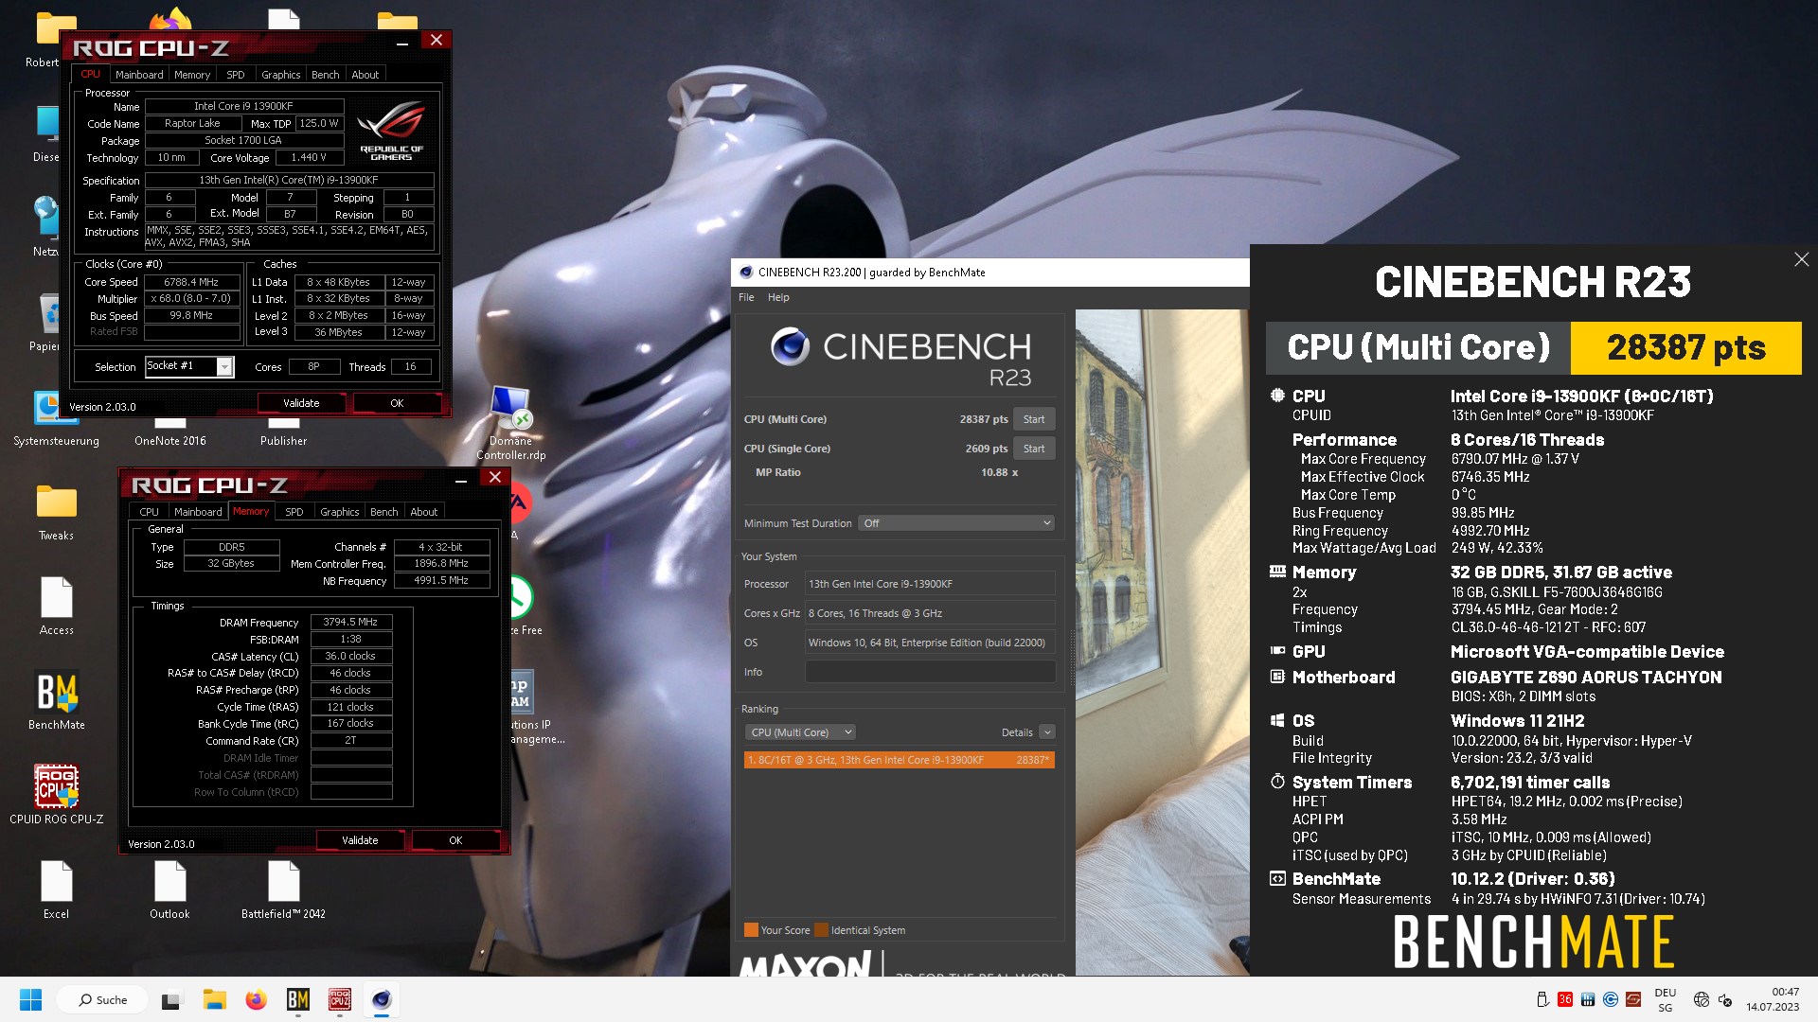
Task: Switch to ROG CPU-Z taskbar button
Action: (x=340, y=999)
